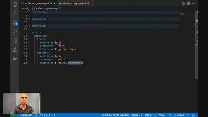Click the Ln 36, Col 38 cursor position
The height and width of the screenshot is (117, 208).
pos(115,115)
